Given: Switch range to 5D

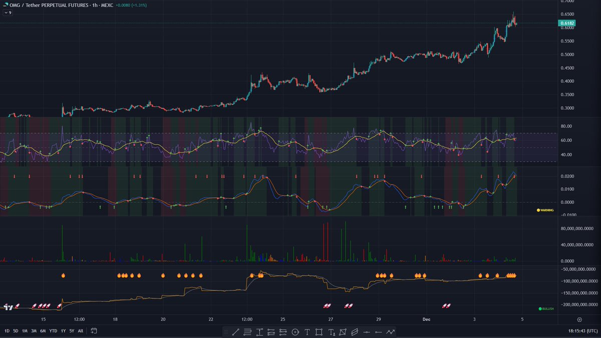Looking at the screenshot, I should point(16,331).
